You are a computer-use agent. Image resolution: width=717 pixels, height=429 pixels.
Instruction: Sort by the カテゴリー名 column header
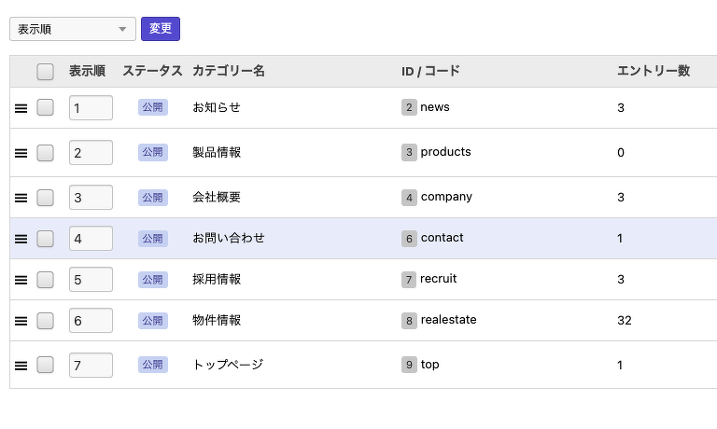click(228, 71)
